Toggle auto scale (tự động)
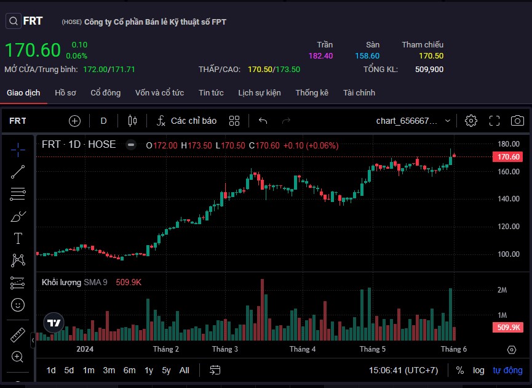The height and width of the screenshot is (388, 532). click(x=507, y=370)
